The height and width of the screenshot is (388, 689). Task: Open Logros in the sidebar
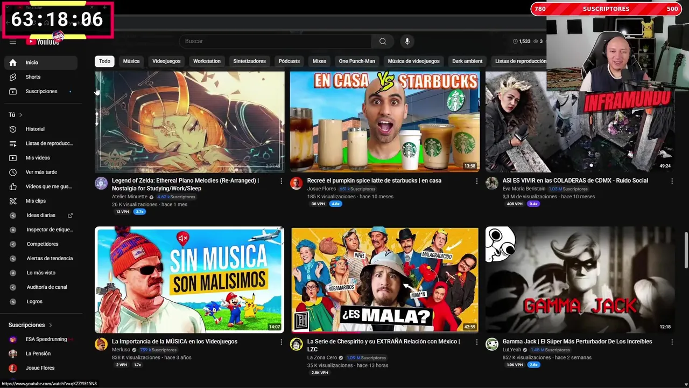(41, 301)
